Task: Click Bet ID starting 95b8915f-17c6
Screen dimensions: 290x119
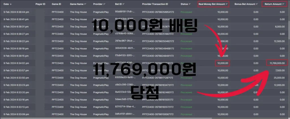Action: (125, 12)
